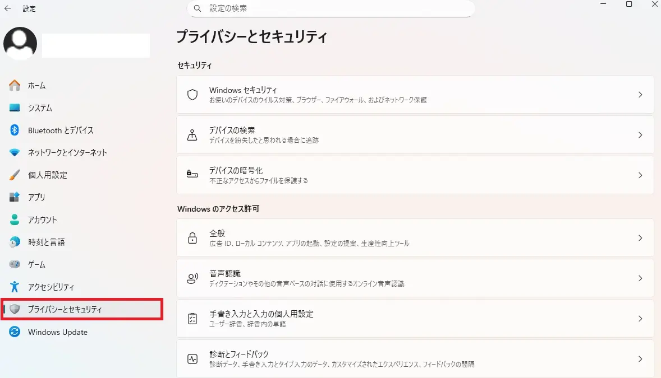Open 音声認識 title text
Screen dimensions: 661x378
pyautogui.click(x=224, y=274)
